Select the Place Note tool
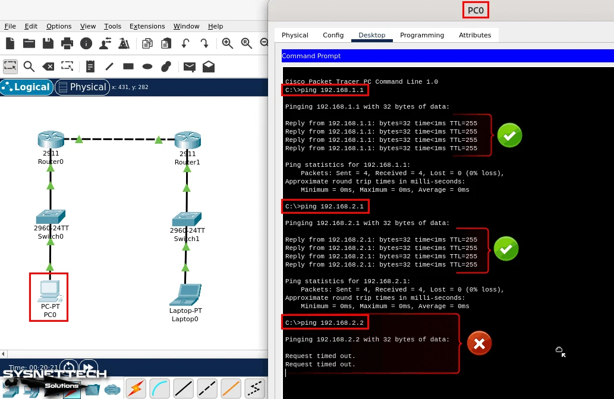This screenshot has height=399, width=614. click(90, 66)
